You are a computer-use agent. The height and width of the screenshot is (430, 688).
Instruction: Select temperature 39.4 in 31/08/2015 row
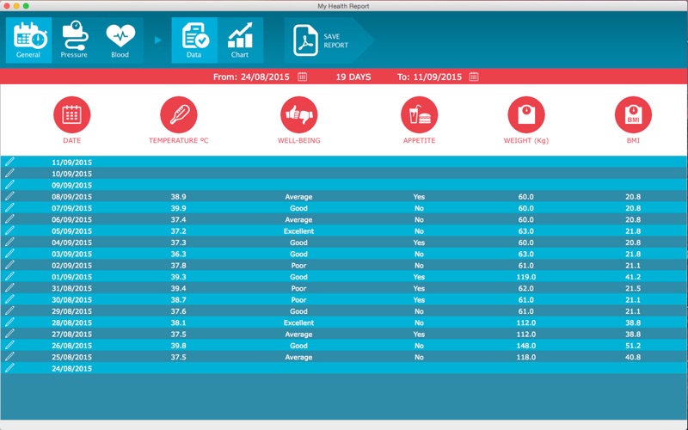(x=179, y=288)
